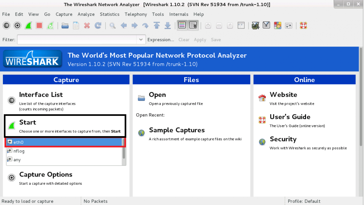This screenshot has height=205, width=364.
Task: Click inside the Filter text field
Action: tap(77, 39)
